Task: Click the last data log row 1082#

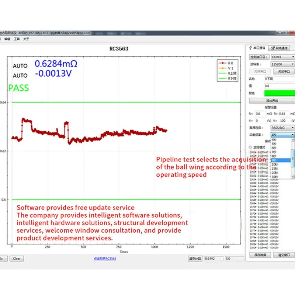Action: coord(264,247)
